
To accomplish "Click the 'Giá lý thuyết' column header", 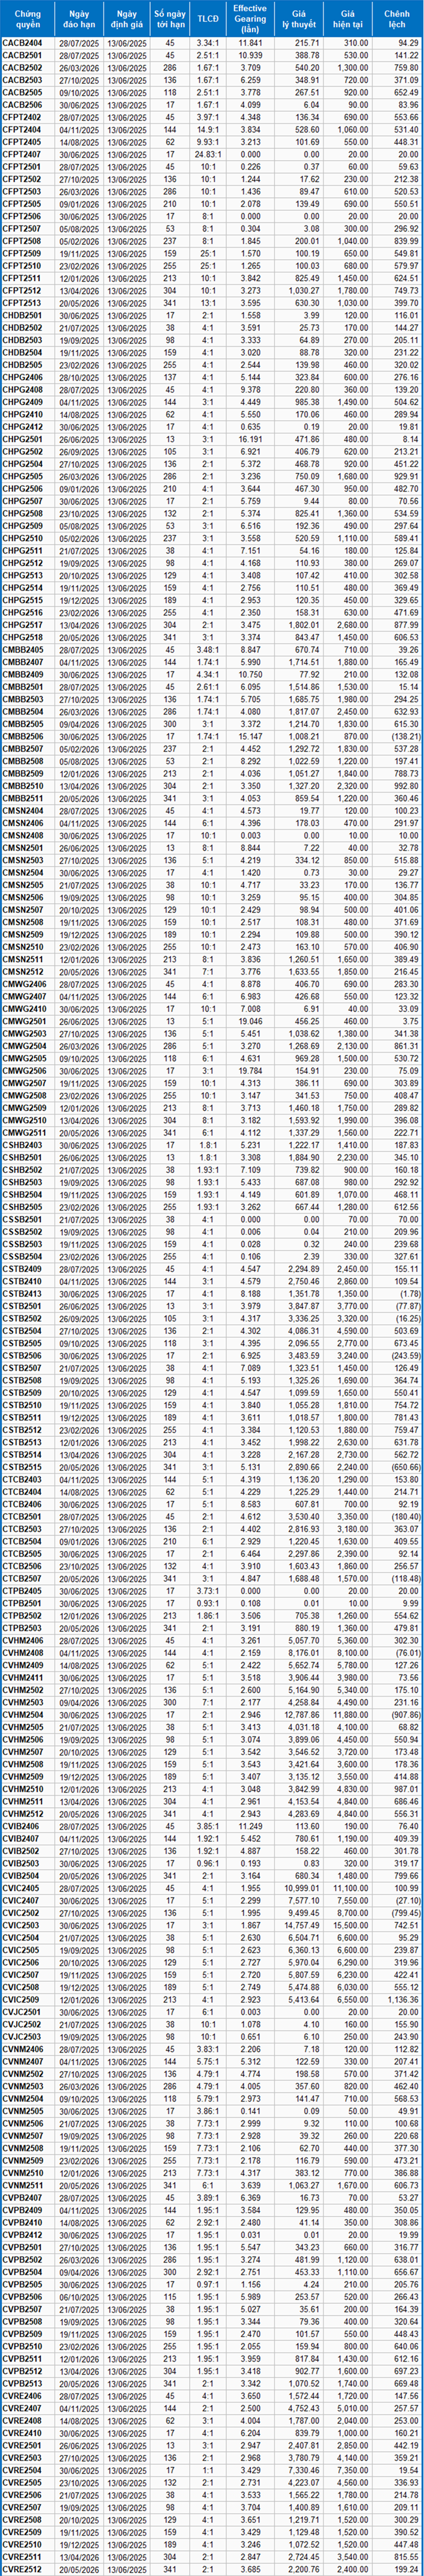I will click(x=299, y=19).
